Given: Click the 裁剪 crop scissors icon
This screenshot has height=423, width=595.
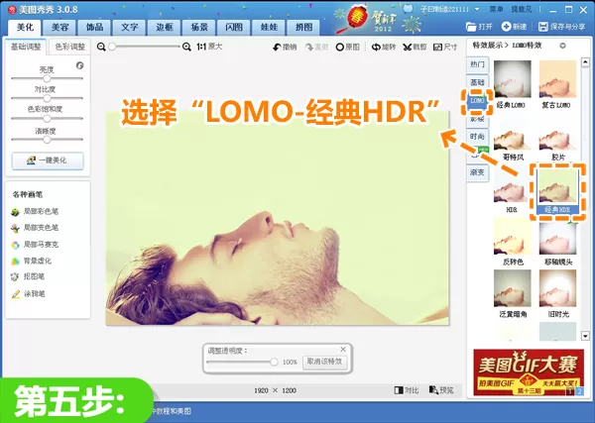Looking at the screenshot, I should [408, 47].
